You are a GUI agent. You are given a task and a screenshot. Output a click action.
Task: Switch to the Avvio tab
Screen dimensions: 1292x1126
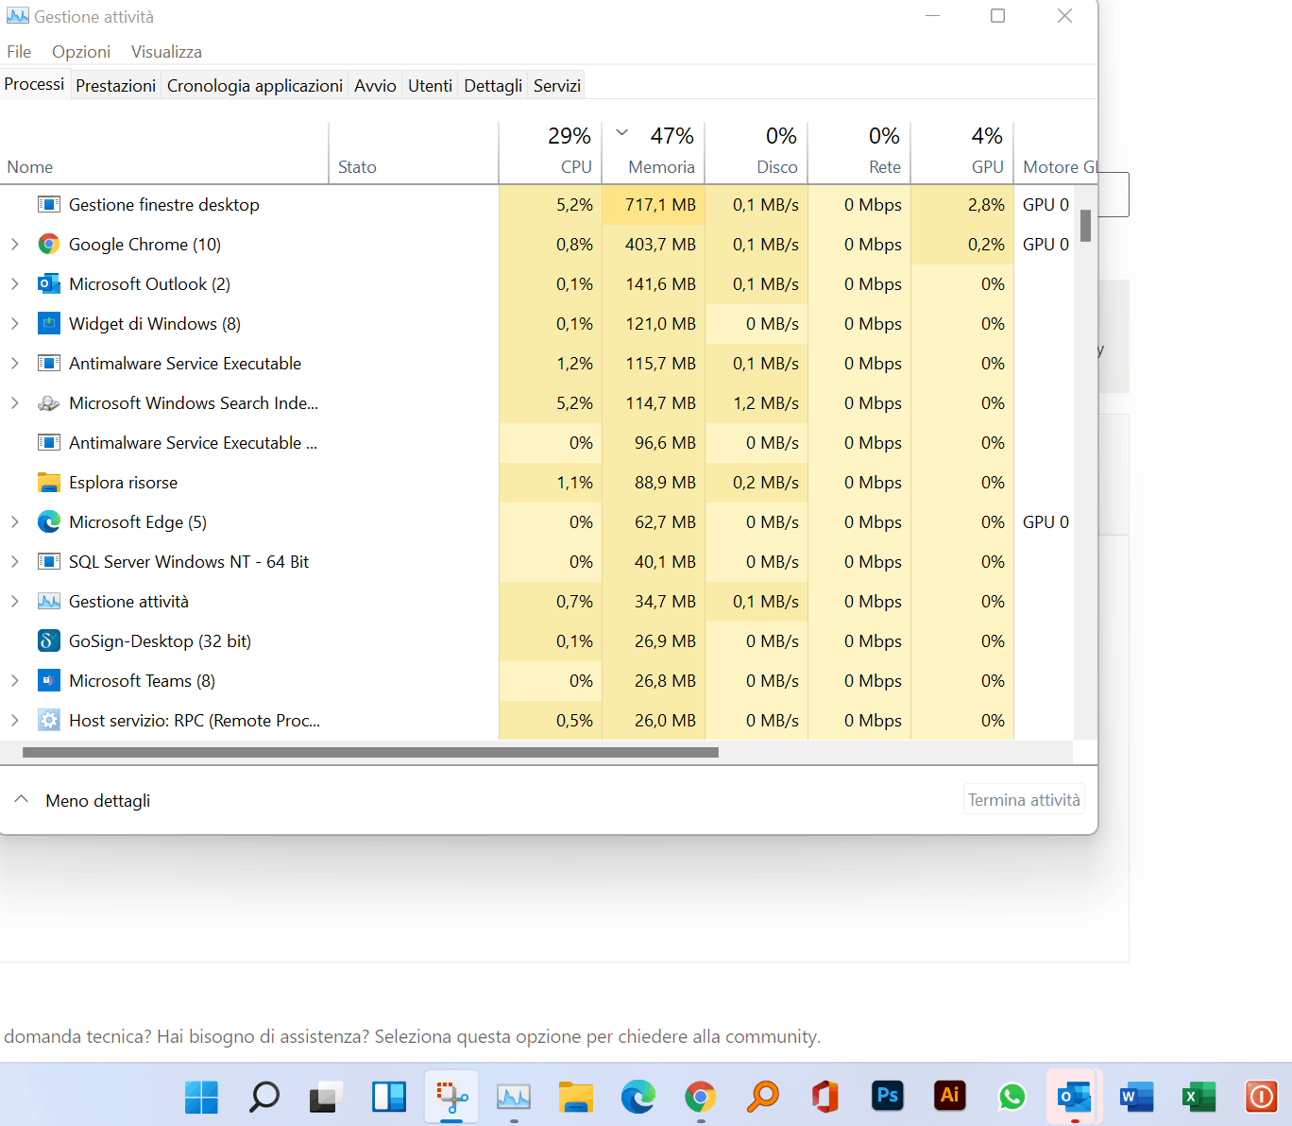pos(375,86)
